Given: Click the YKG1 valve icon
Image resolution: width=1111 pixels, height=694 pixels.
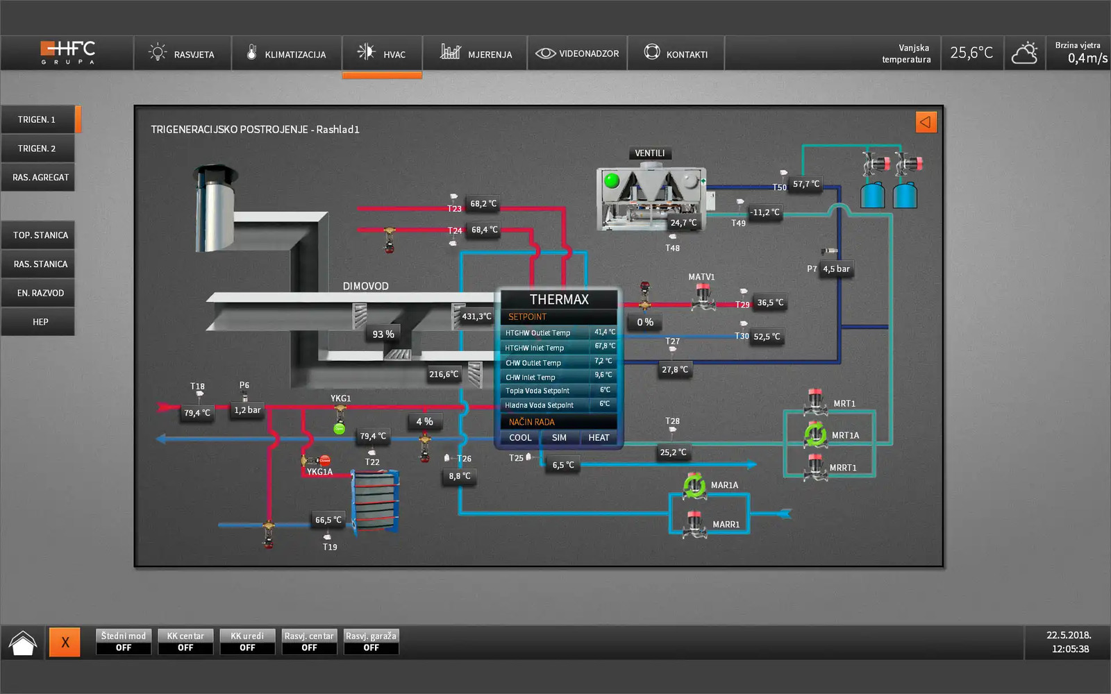Looking at the screenshot, I should click(340, 416).
